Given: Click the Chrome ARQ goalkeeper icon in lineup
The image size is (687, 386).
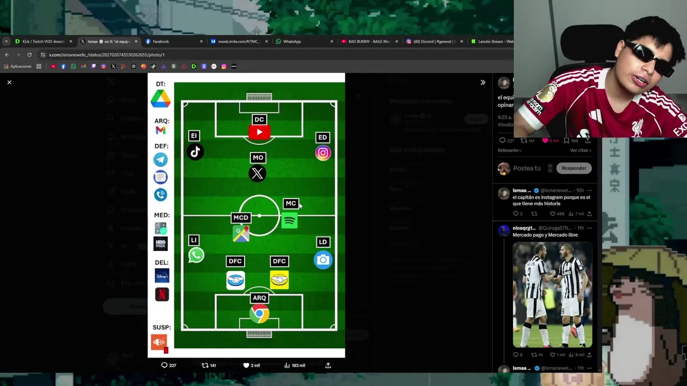Looking at the screenshot, I should point(259,314).
